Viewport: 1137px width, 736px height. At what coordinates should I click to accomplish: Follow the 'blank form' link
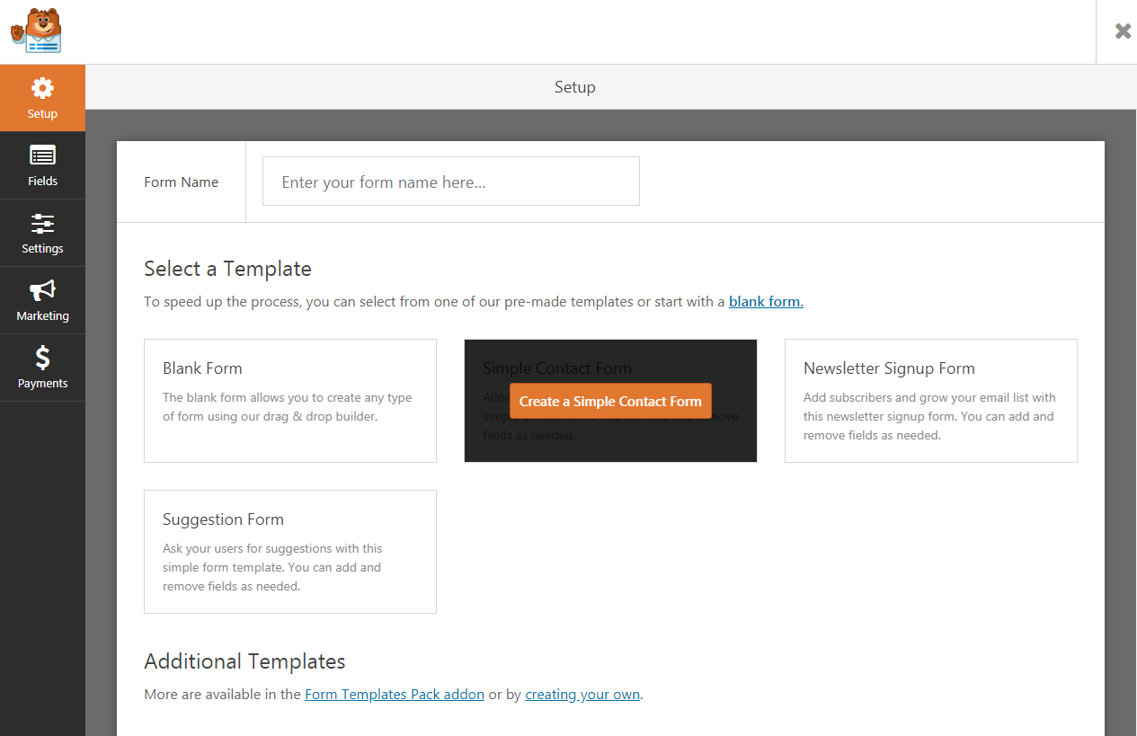[x=766, y=302]
